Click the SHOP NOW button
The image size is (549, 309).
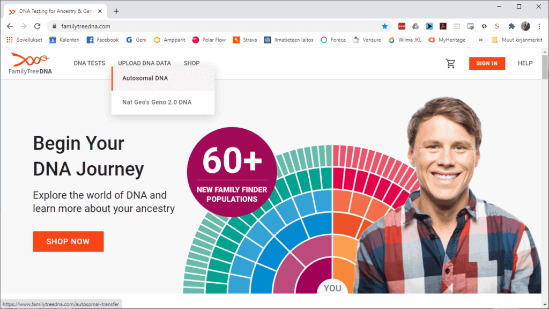pos(68,241)
